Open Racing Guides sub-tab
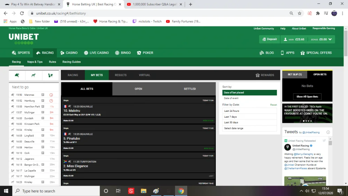Viewport: 348px width, 196px height. [x=71, y=62]
